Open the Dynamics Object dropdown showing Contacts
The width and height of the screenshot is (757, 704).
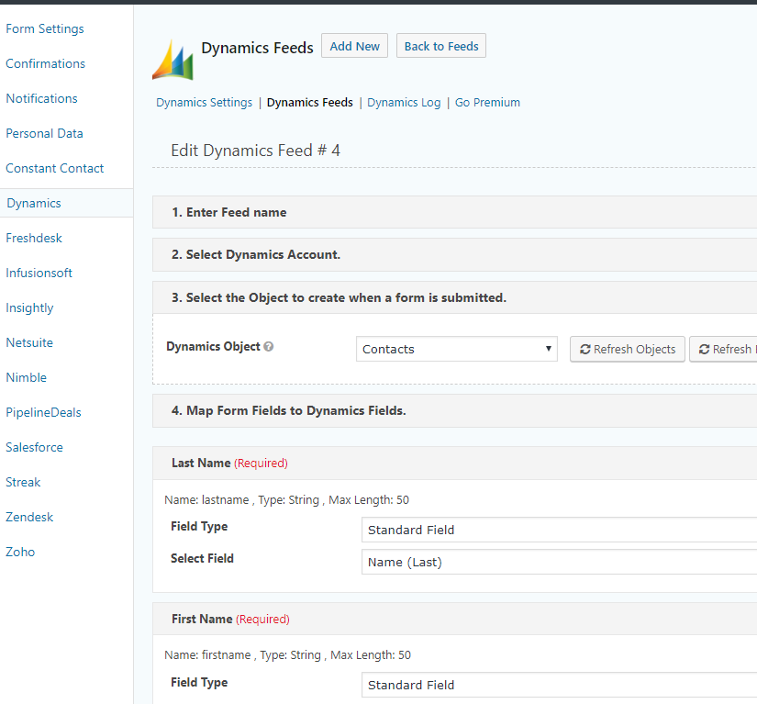tap(457, 349)
